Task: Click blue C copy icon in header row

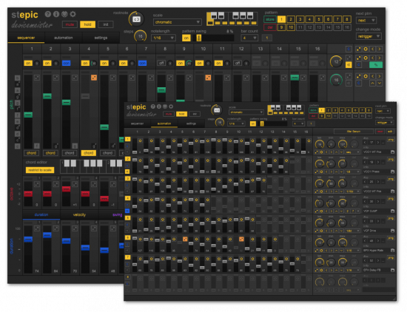Action: (x=349, y=49)
